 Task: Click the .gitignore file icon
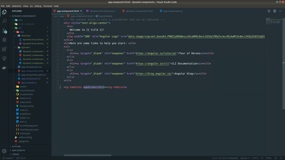pos(16,141)
